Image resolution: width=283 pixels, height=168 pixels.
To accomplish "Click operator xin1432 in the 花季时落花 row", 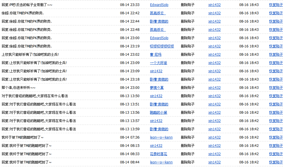I will (214, 154).
